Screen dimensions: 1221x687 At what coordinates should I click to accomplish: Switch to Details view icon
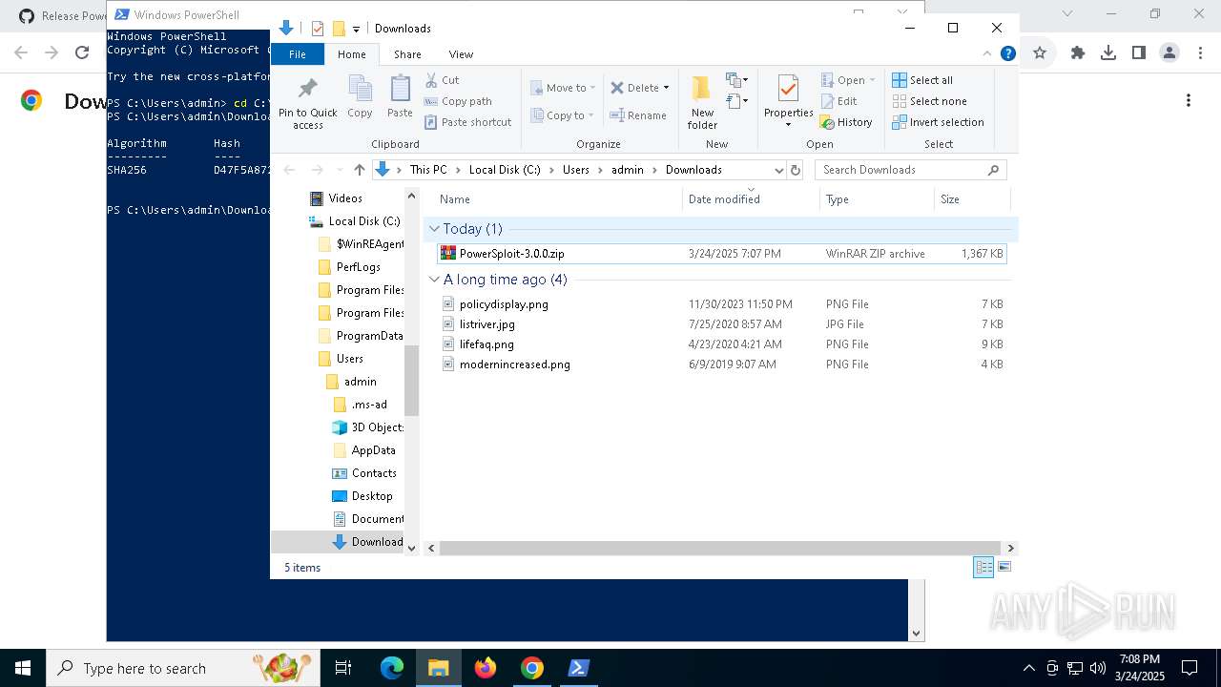click(x=983, y=567)
